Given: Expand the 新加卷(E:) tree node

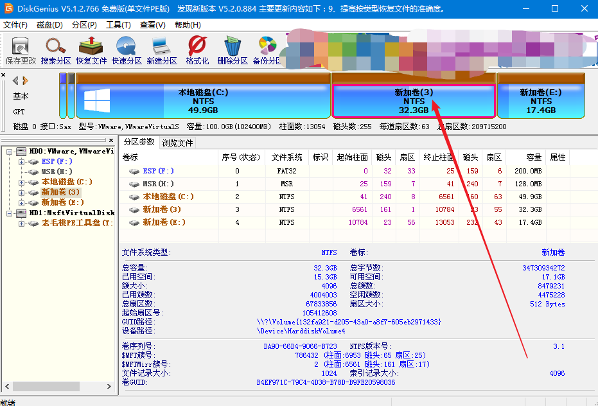Looking at the screenshot, I should [21, 203].
